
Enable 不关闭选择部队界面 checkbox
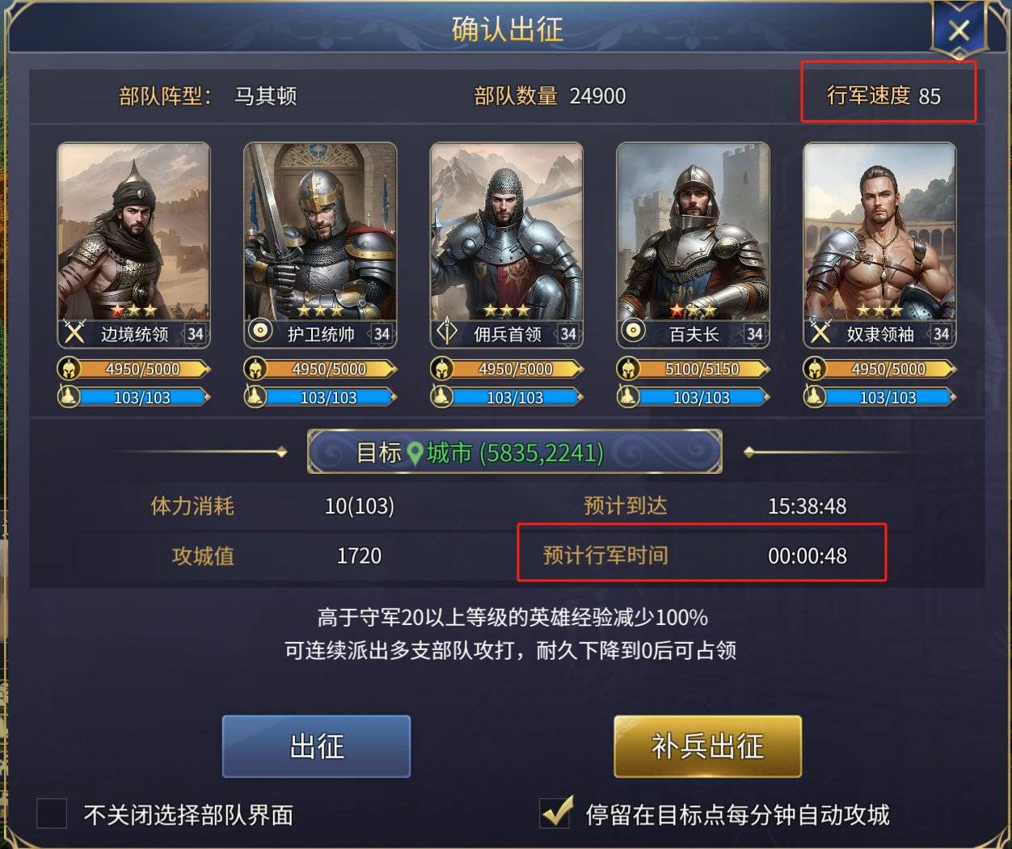coord(52,813)
